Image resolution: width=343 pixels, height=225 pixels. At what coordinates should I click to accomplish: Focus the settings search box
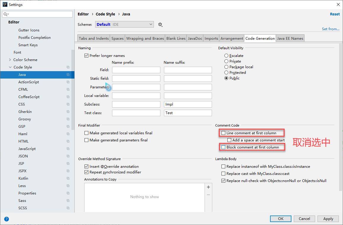(x=37, y=14)
